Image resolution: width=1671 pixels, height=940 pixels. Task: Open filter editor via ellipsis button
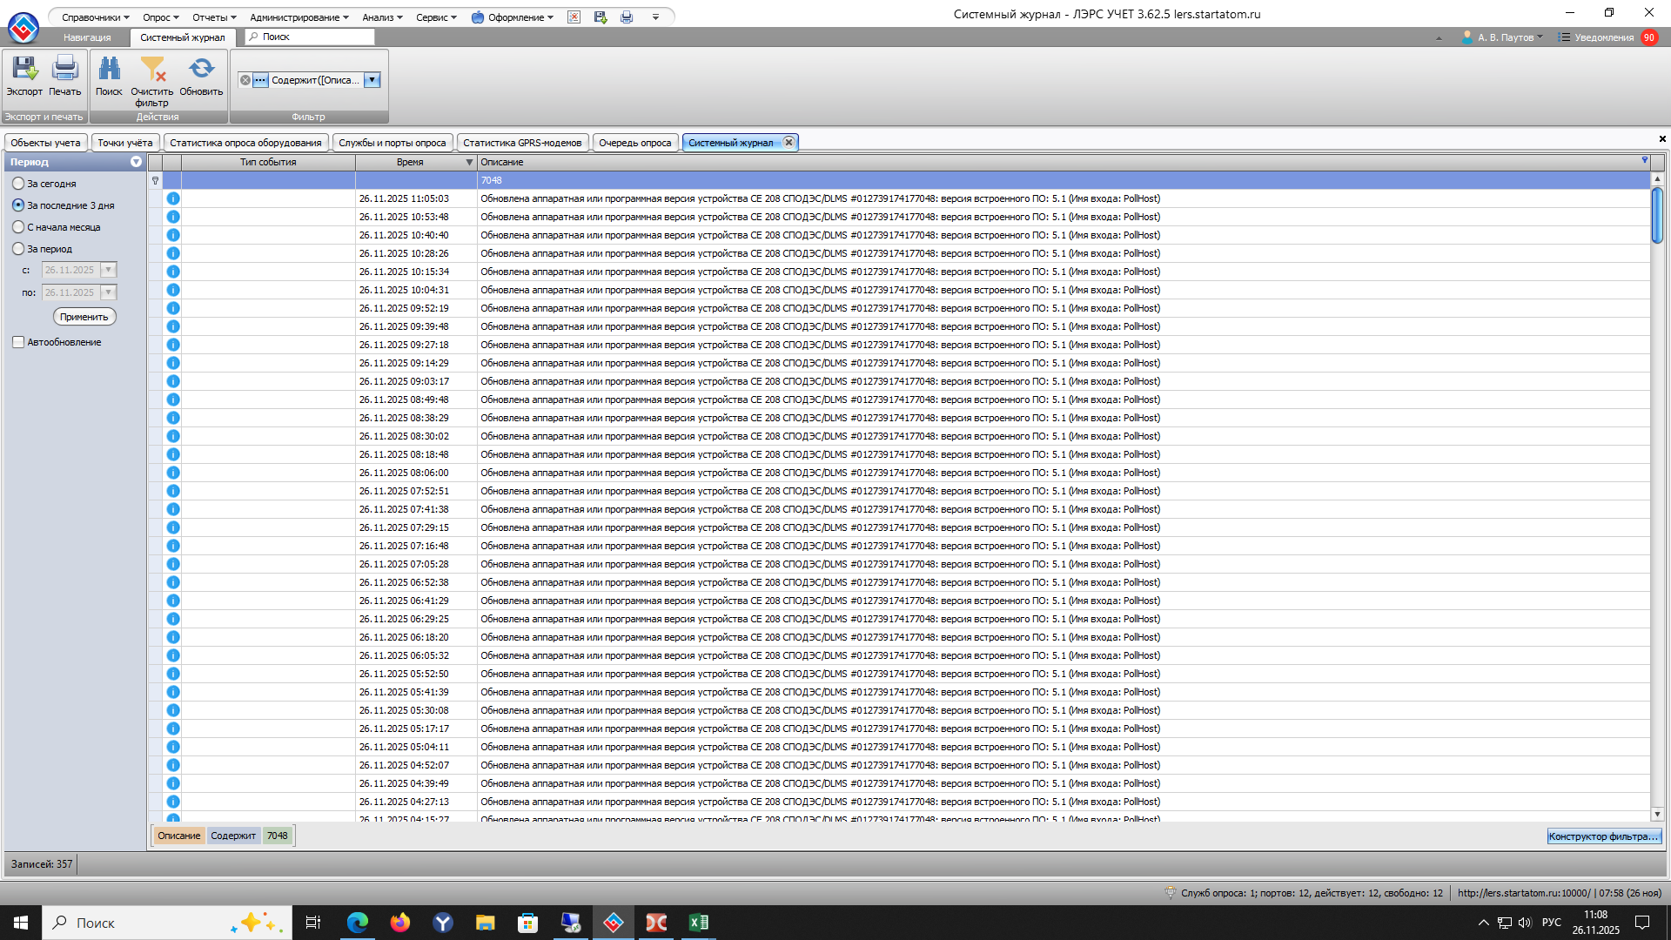click(260, 80)
